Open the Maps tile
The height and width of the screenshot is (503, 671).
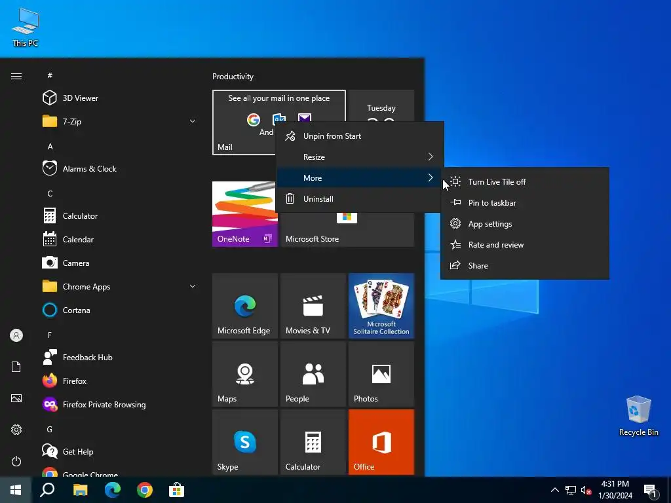click(x=245, y=374)
